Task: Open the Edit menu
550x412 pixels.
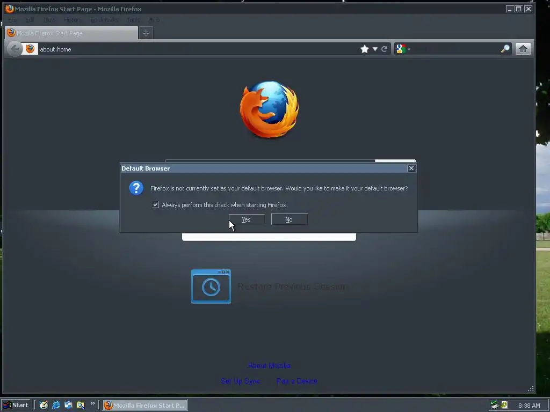Action: click(30, 20)
